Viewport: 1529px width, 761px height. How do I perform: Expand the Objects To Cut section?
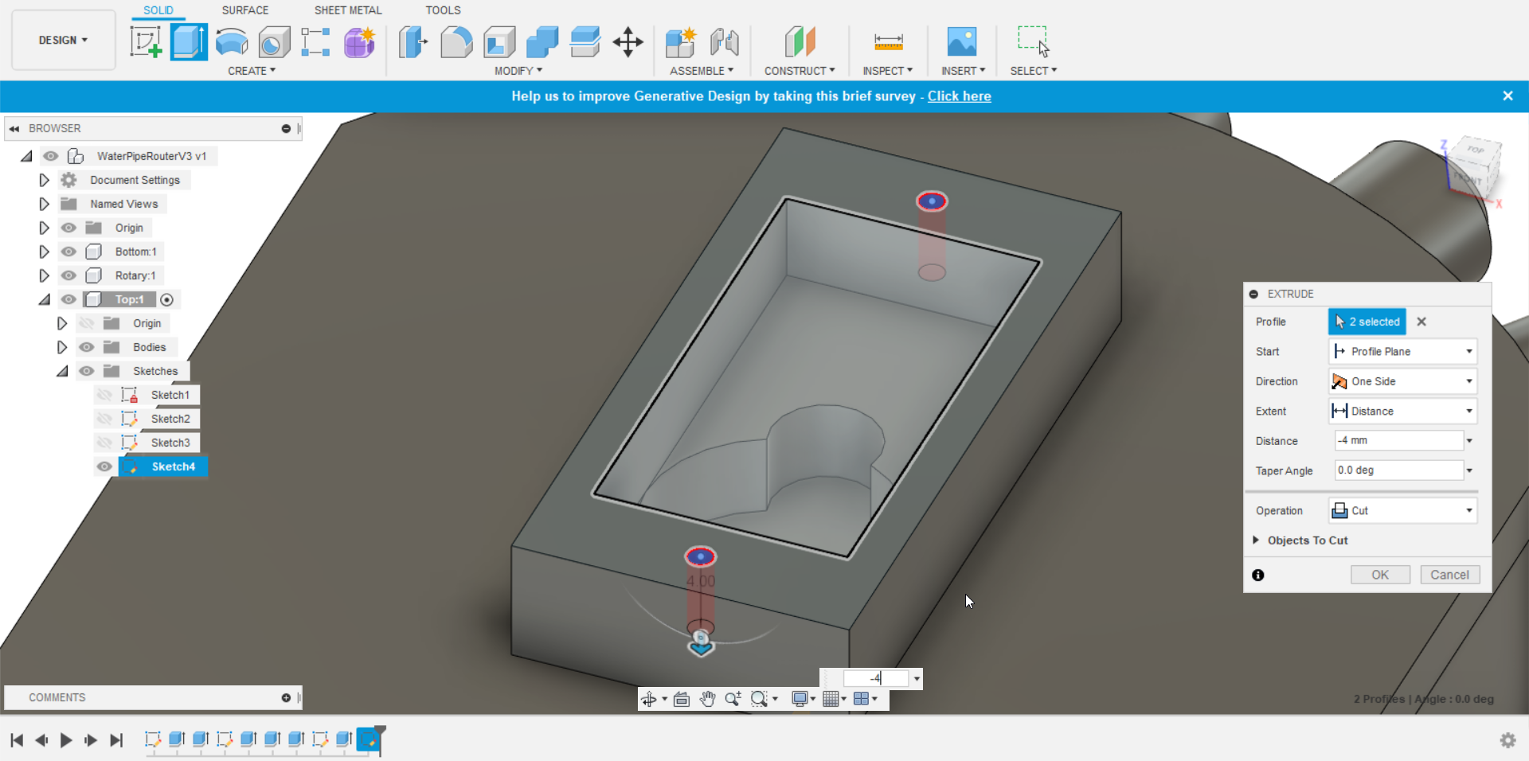pyautogui.click(x=1256, y=540)
